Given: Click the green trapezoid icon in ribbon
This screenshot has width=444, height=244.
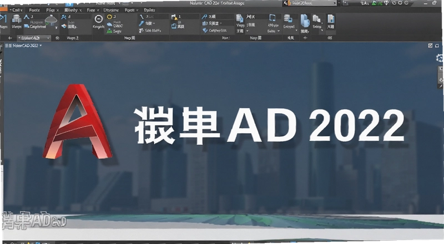Looking at the screenshot, I should tap(109, 31).
